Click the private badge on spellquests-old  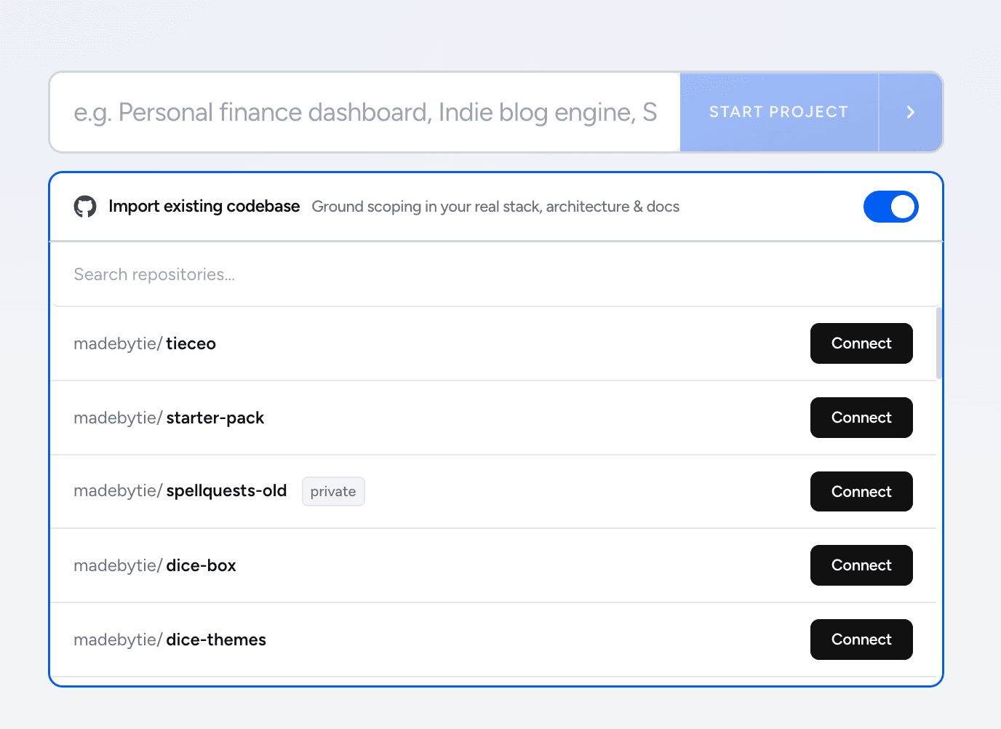coord(333,491)
